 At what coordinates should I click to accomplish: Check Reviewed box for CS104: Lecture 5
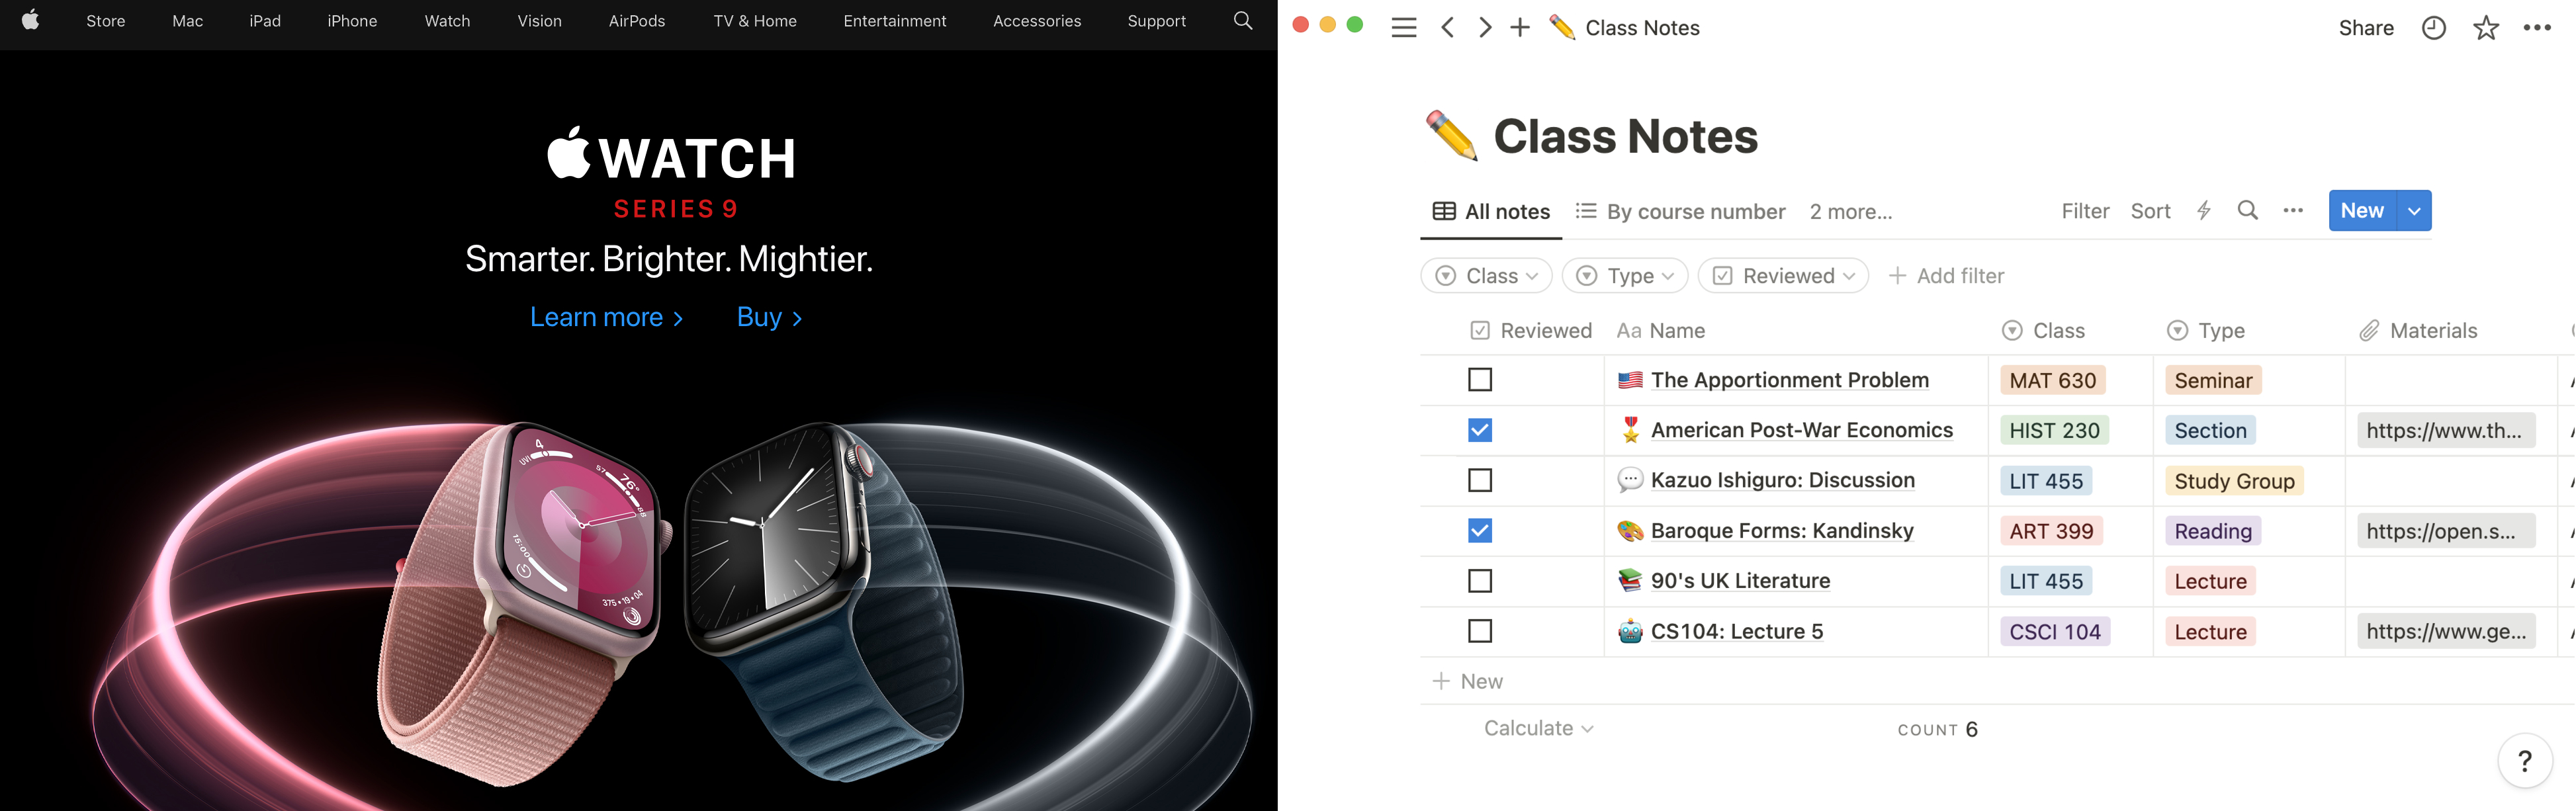(1480, 631)
